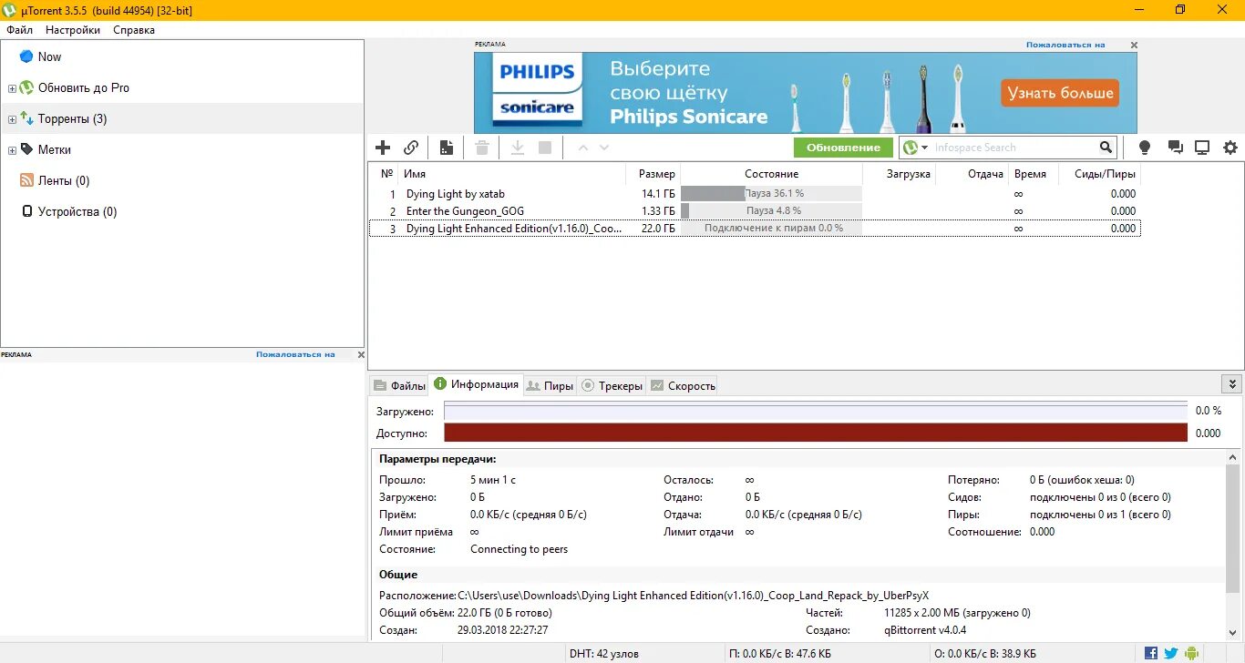Expand the Метки tree node
Viewport: 1245px width, 663px height.
click(12, 150)
